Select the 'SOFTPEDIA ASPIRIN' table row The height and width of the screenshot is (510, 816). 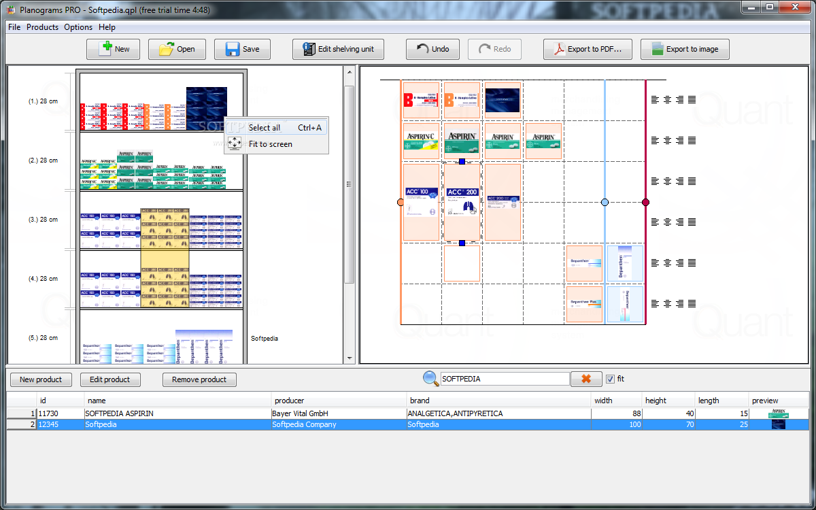pos(408,413)
